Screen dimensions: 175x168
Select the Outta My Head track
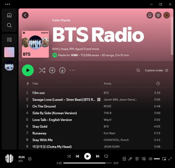tap(52, 147)
